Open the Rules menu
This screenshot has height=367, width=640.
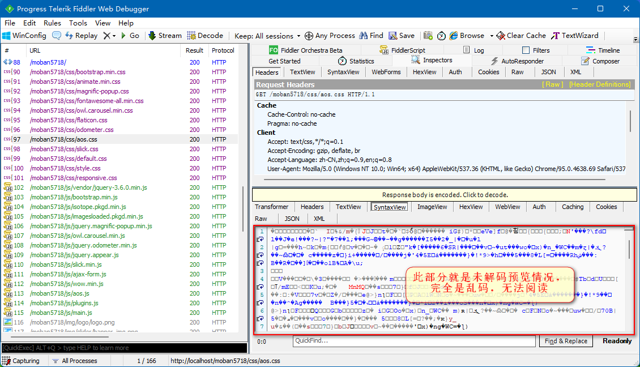pos(52,23)
